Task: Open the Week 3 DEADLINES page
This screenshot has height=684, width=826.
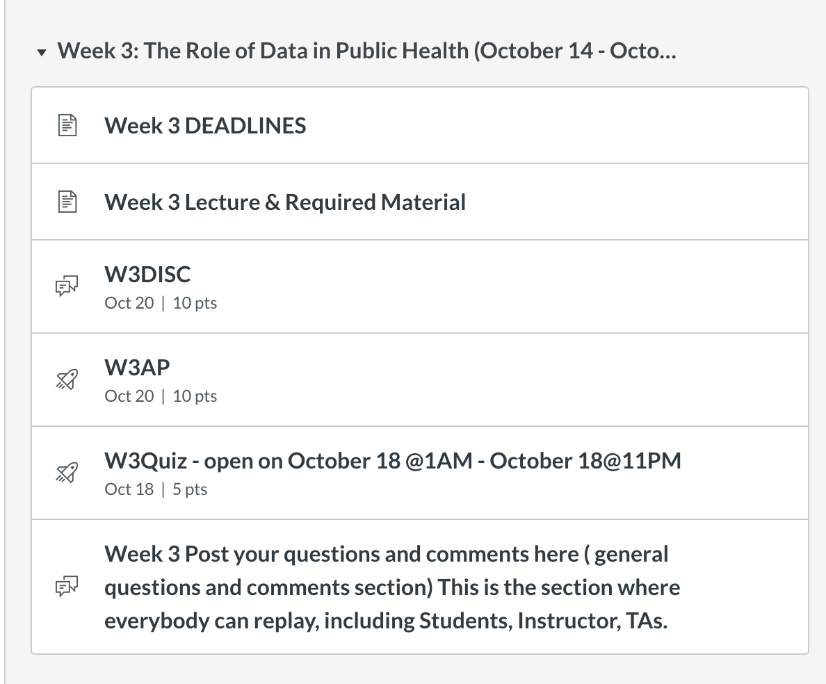Action: pyautogui.click(x=205, y=126)
